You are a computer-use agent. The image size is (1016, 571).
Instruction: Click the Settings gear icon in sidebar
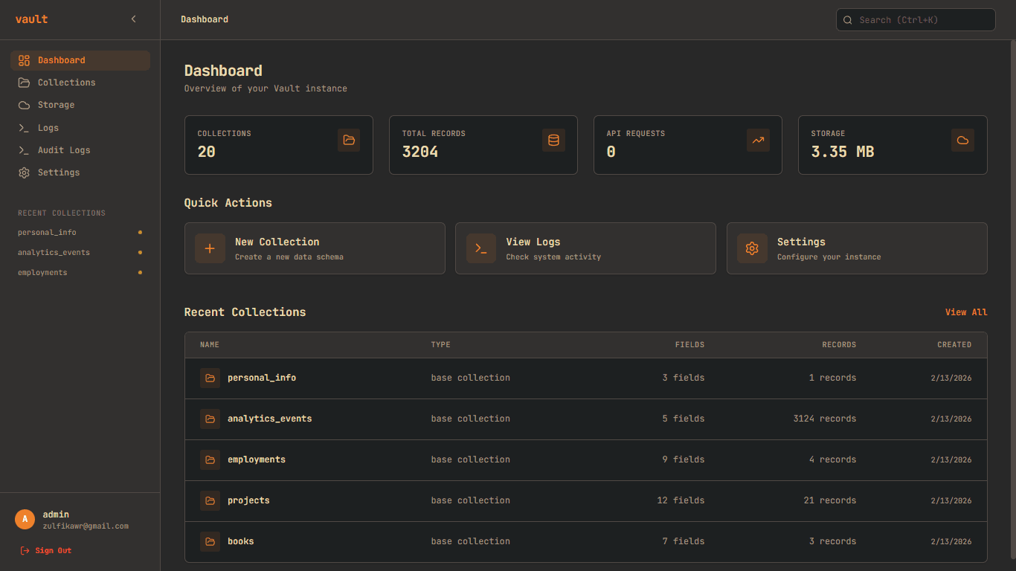click(x=24, y=172)
